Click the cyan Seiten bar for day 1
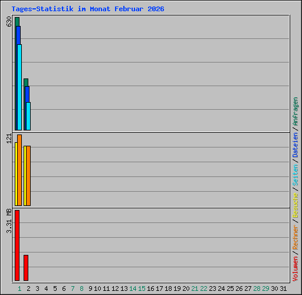 coord(19,87)
